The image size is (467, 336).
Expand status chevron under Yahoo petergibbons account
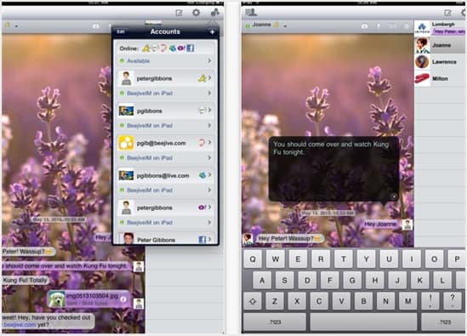pos(209,222)
